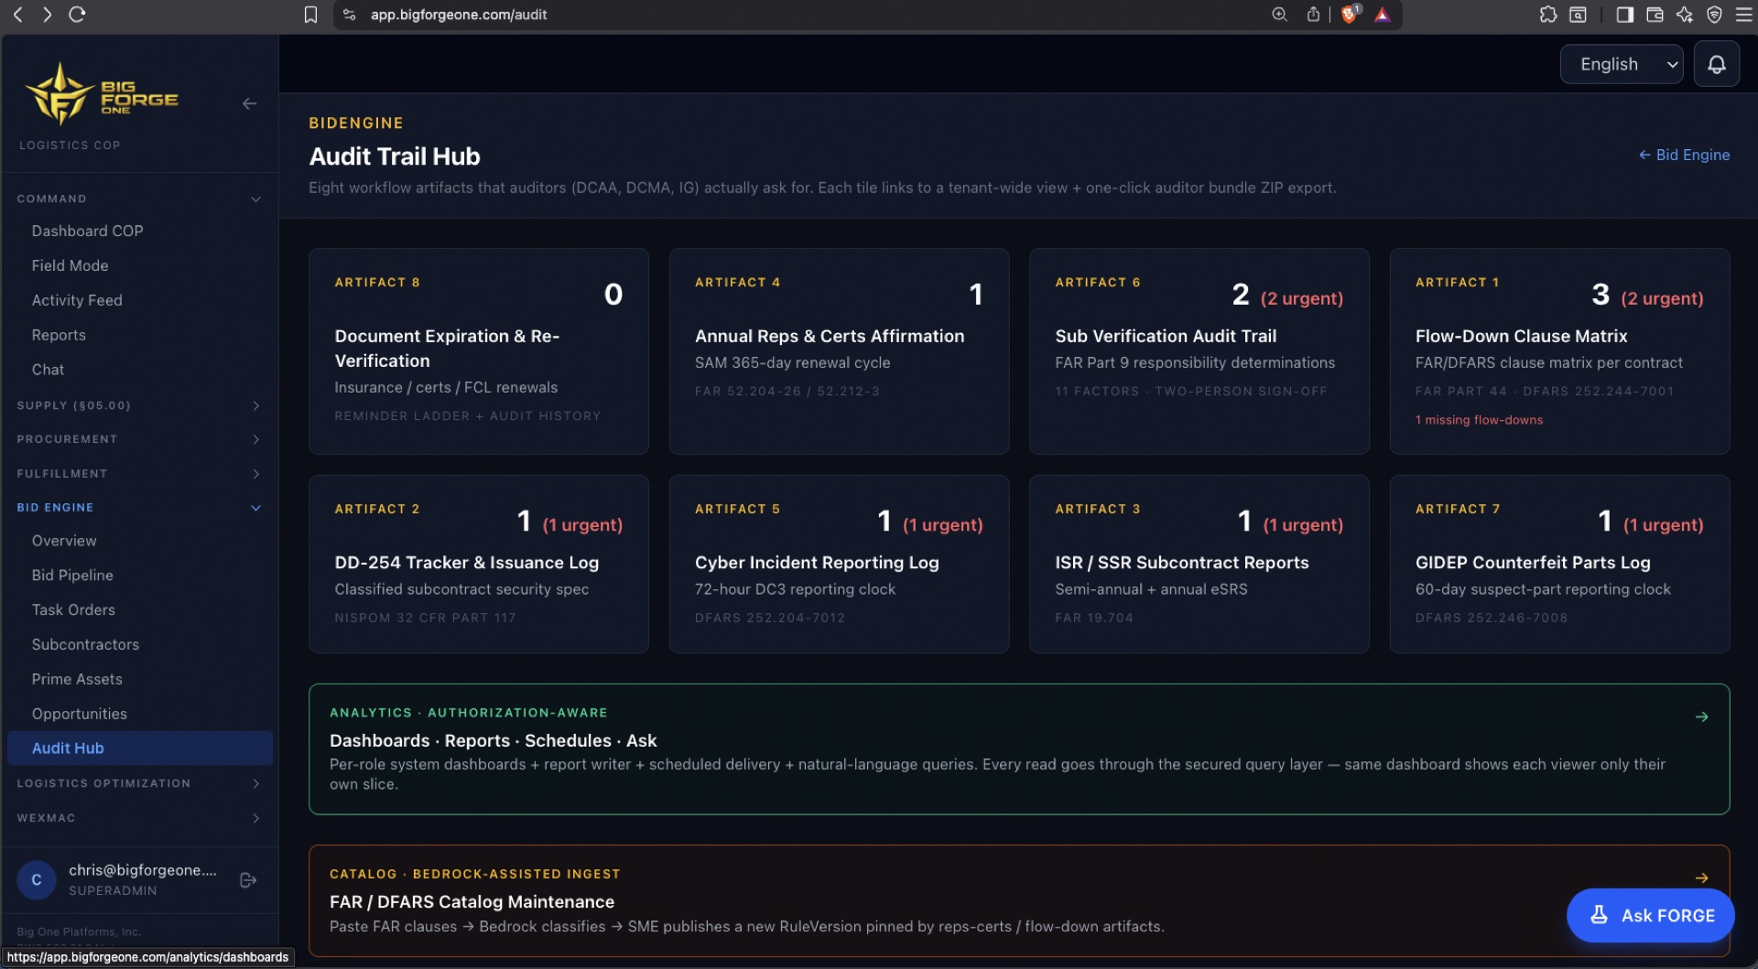1758x969 pixels.
Task: Open Subcontractors in the sidebar
Action: tap(140, 645)
